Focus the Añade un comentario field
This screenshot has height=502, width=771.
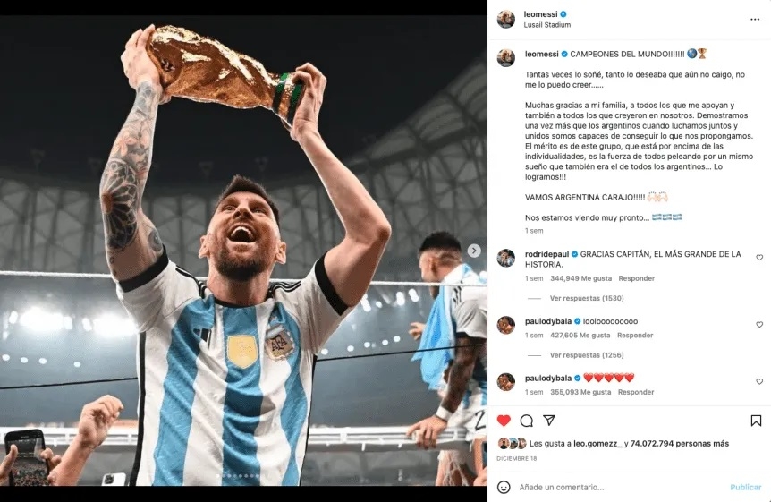[x=620, y=487]
